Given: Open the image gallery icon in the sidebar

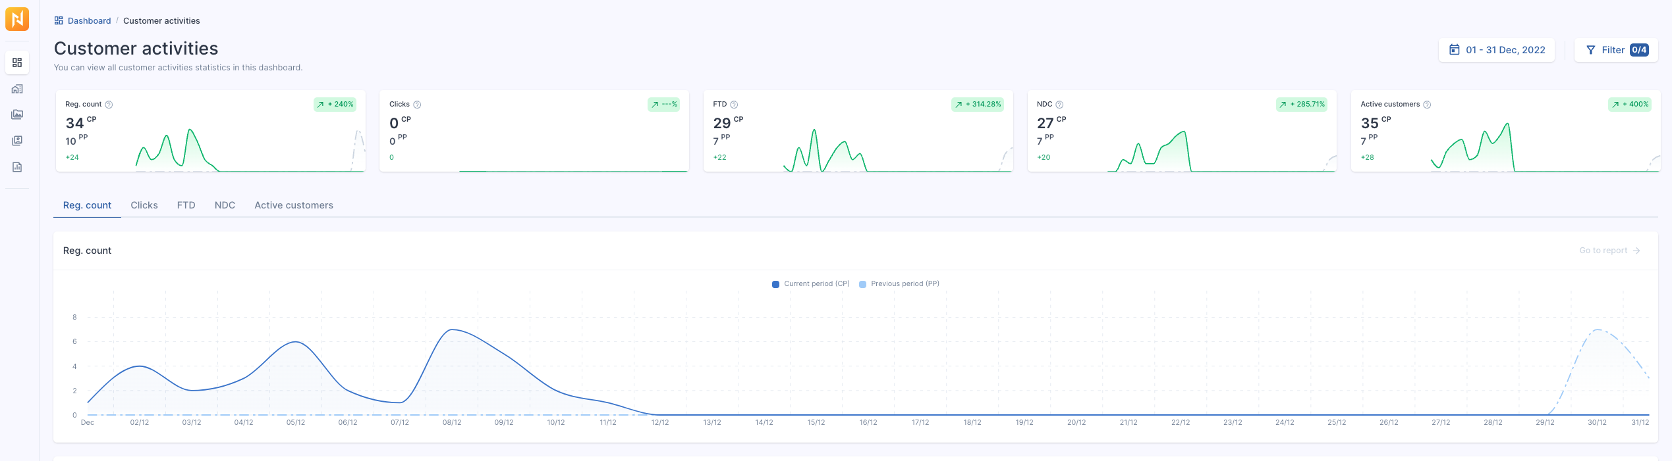Looking at the screenshot, I should (17, 114).
